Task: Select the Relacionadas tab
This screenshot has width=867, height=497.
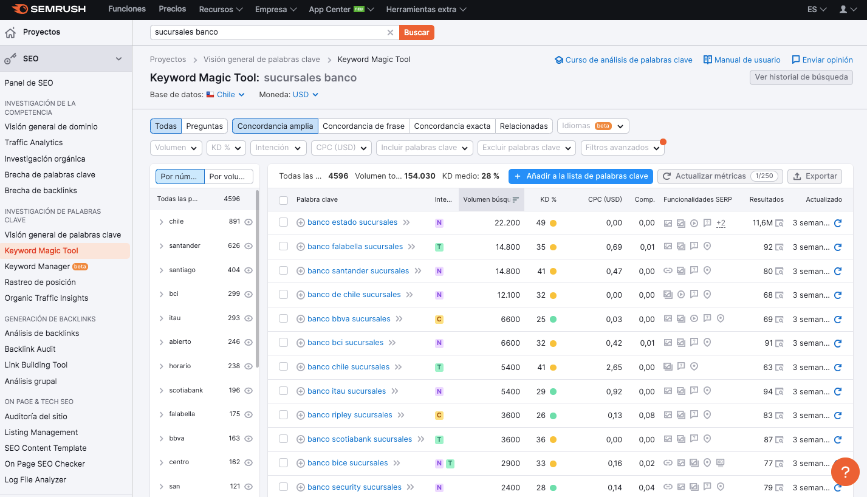Action: tap(524, 126)
